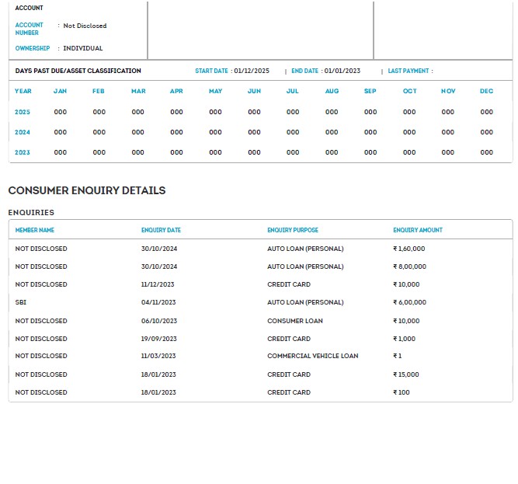Screen dimensions: 518x484
Task: Click the Last Payment label
Action: [408, 71]
